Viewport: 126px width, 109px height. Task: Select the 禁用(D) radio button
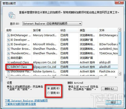pos(48,93)
